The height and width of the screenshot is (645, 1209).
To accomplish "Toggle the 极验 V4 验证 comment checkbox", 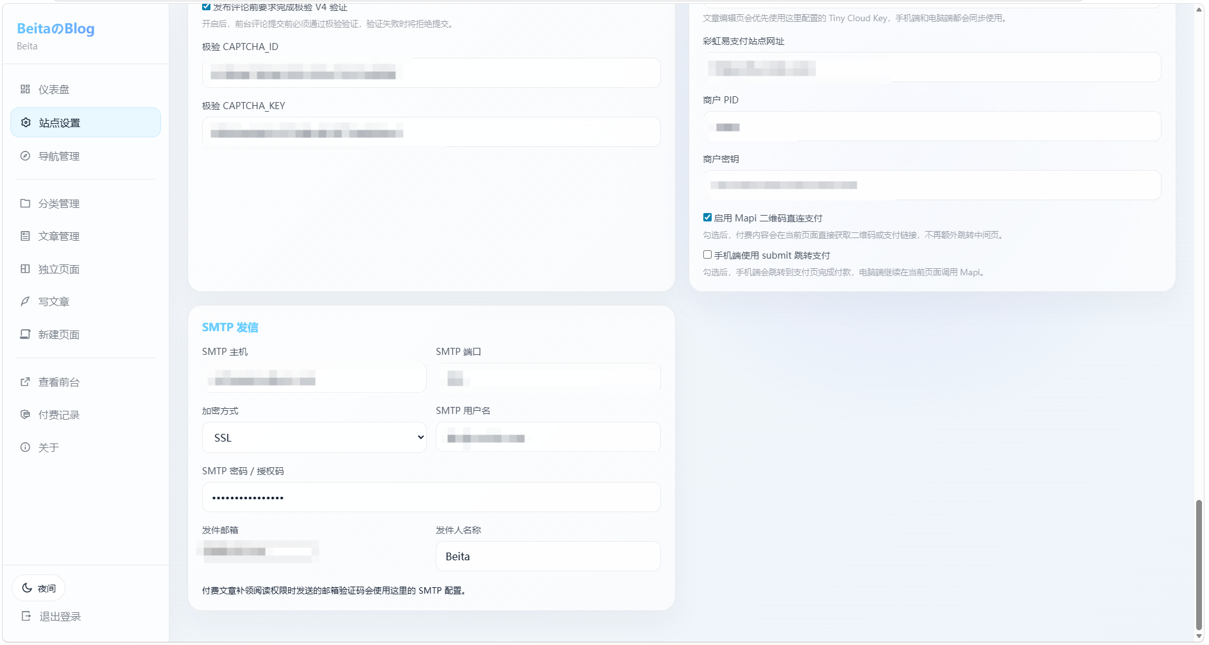I will pos(206,7).
